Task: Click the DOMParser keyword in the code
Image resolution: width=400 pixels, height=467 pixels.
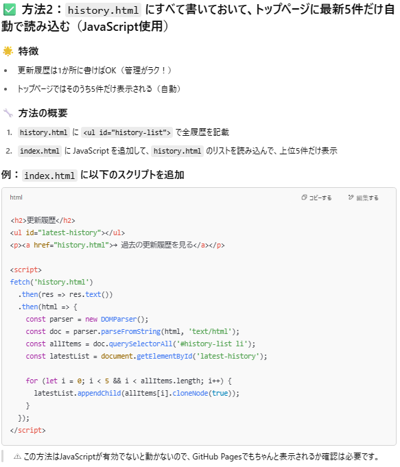Action: [x=119, y=320]
